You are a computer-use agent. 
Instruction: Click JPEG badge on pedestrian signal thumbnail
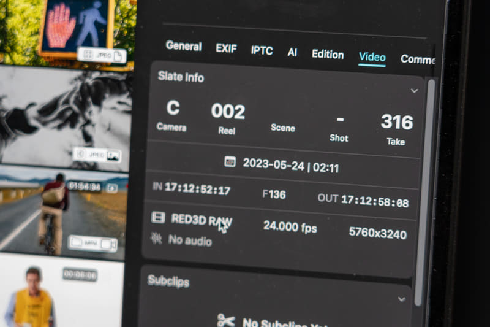[102, 55]
